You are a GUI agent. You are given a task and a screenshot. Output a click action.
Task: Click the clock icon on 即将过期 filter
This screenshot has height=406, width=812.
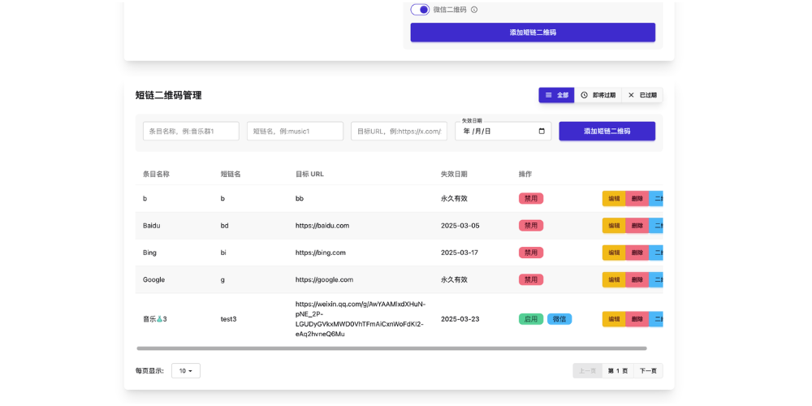(584, 95)
